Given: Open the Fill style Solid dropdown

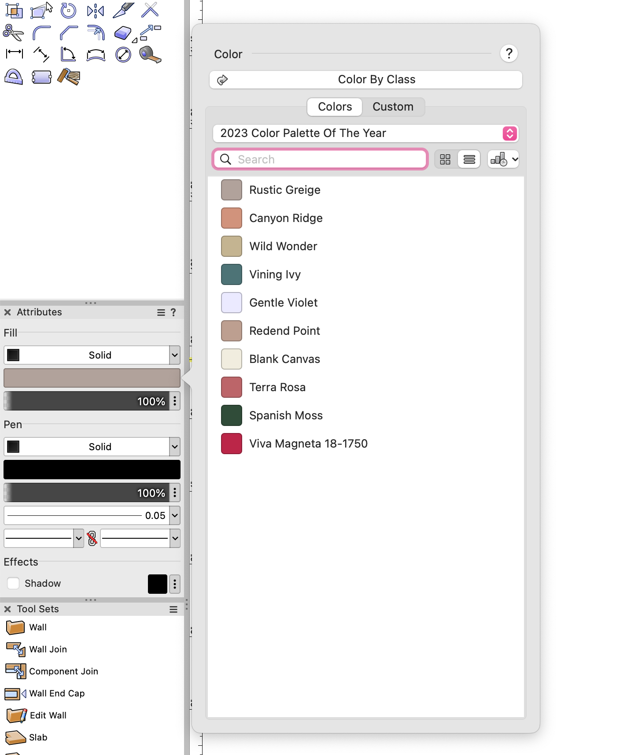Looking at the screenshot, I should [92, 355].
